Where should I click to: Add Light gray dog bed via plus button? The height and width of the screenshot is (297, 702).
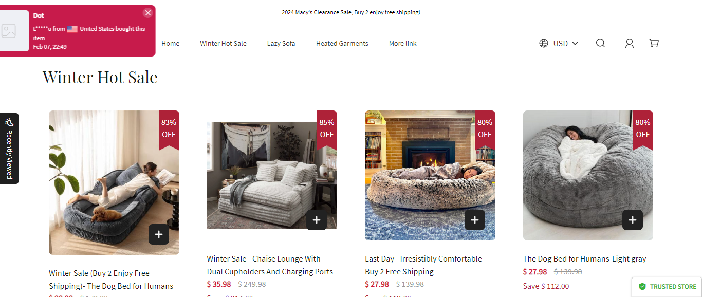(633, 220)
